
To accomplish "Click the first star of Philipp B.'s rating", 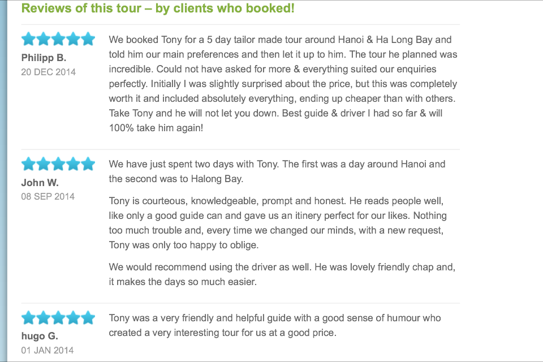I will tap(28, 39).
